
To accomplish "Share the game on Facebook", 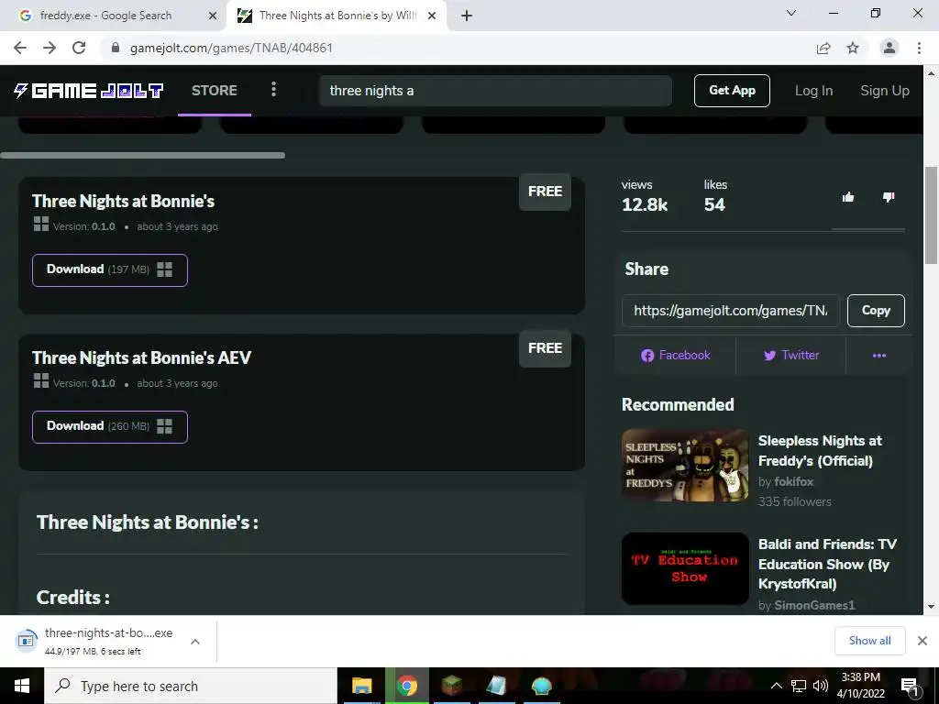I will tap(675, 355).
